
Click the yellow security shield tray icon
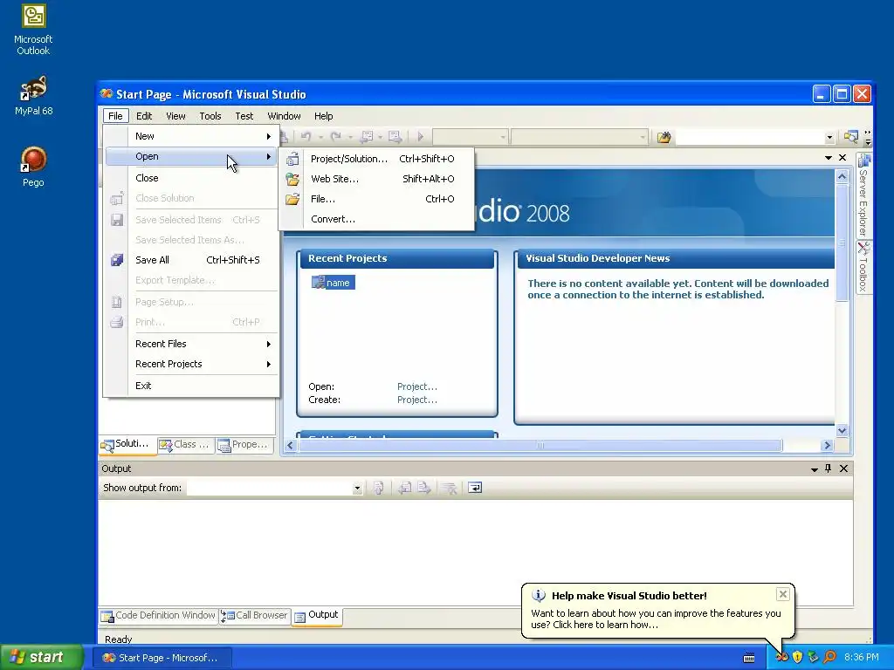(797, 657)
